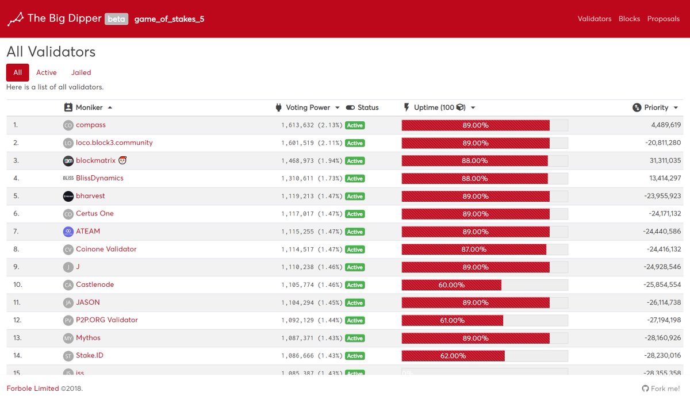This screenshot has height=400, width=690.
Task: Open the loco.block3.community validator link
Action: [x=114, y=143]
